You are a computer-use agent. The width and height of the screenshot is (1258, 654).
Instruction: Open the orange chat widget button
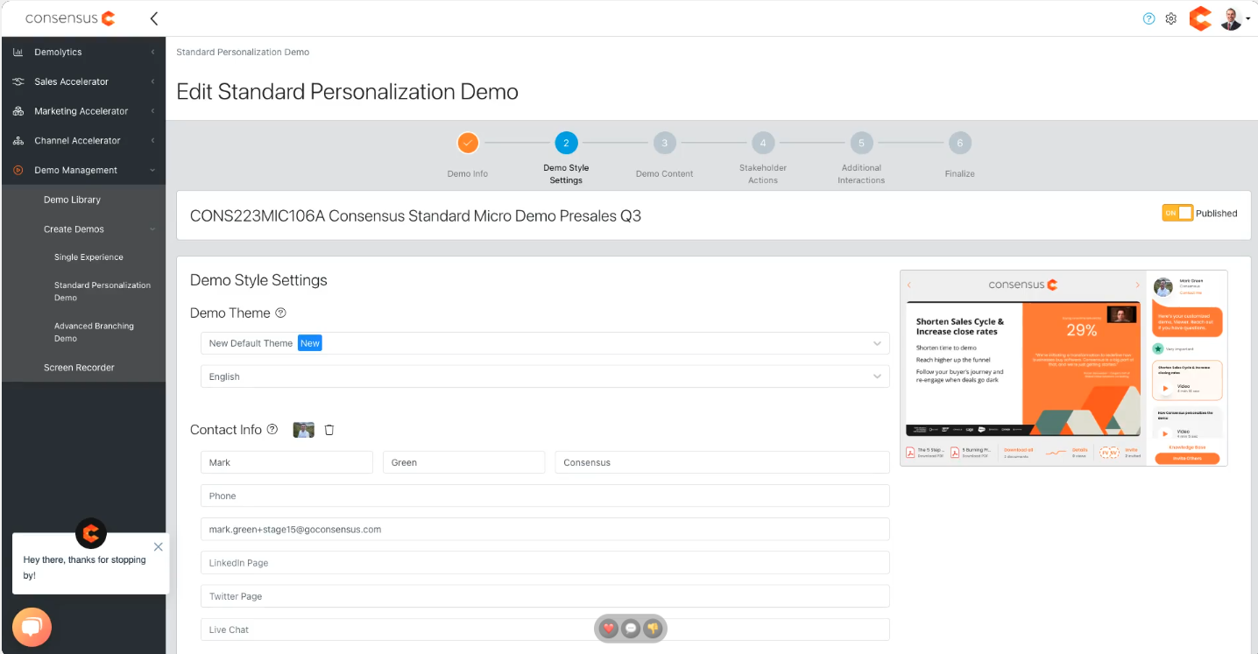click(x=32, y=627)
